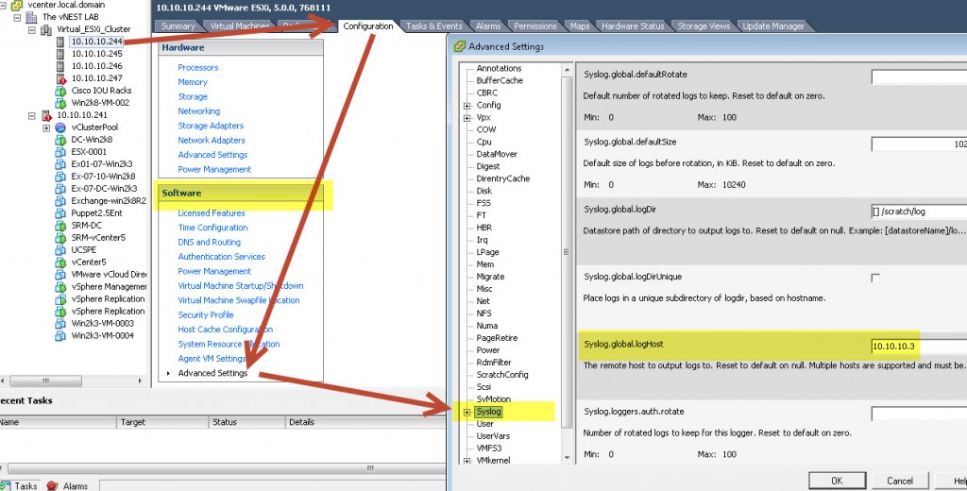Click the vCenter server icon for vcenter.local.domain
The image size is (967, 491).
coord(16,5)
